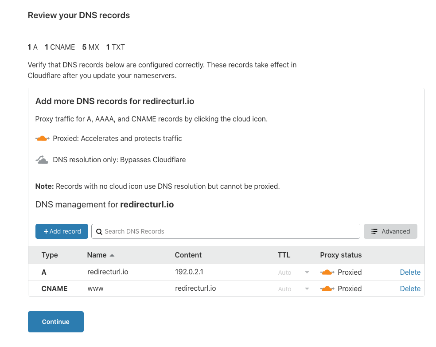Click the list icon on the Advanced button

(x=374, y=231)
